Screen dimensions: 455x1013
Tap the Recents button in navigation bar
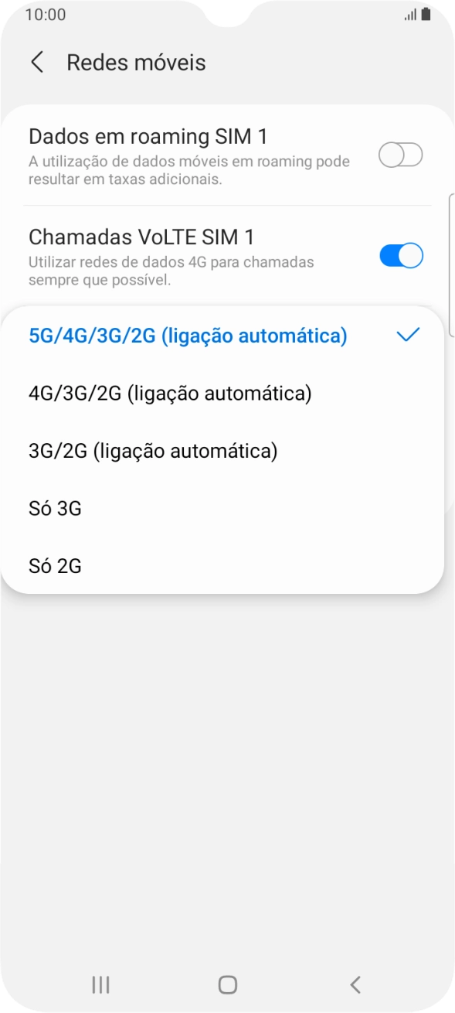click(x=99, y=984)
